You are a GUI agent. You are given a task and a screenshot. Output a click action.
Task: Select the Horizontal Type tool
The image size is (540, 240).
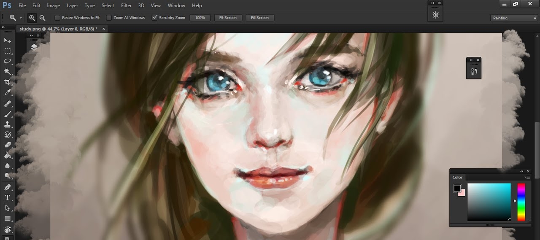pos(8,198)
